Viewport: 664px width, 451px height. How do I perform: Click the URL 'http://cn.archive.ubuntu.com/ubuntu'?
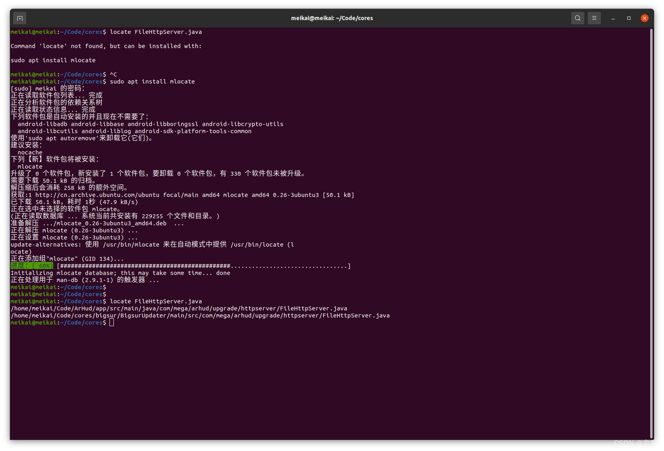(97, 195)
